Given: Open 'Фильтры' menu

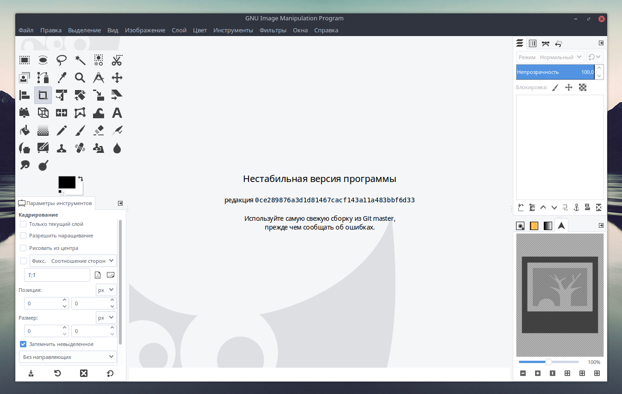Looking at the screenshot, I should pyautogui.click(x=273, y=30).
